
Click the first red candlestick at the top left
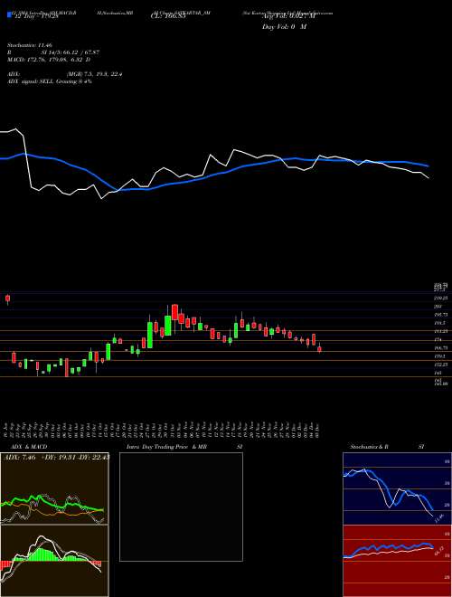[x=8, y=299]
